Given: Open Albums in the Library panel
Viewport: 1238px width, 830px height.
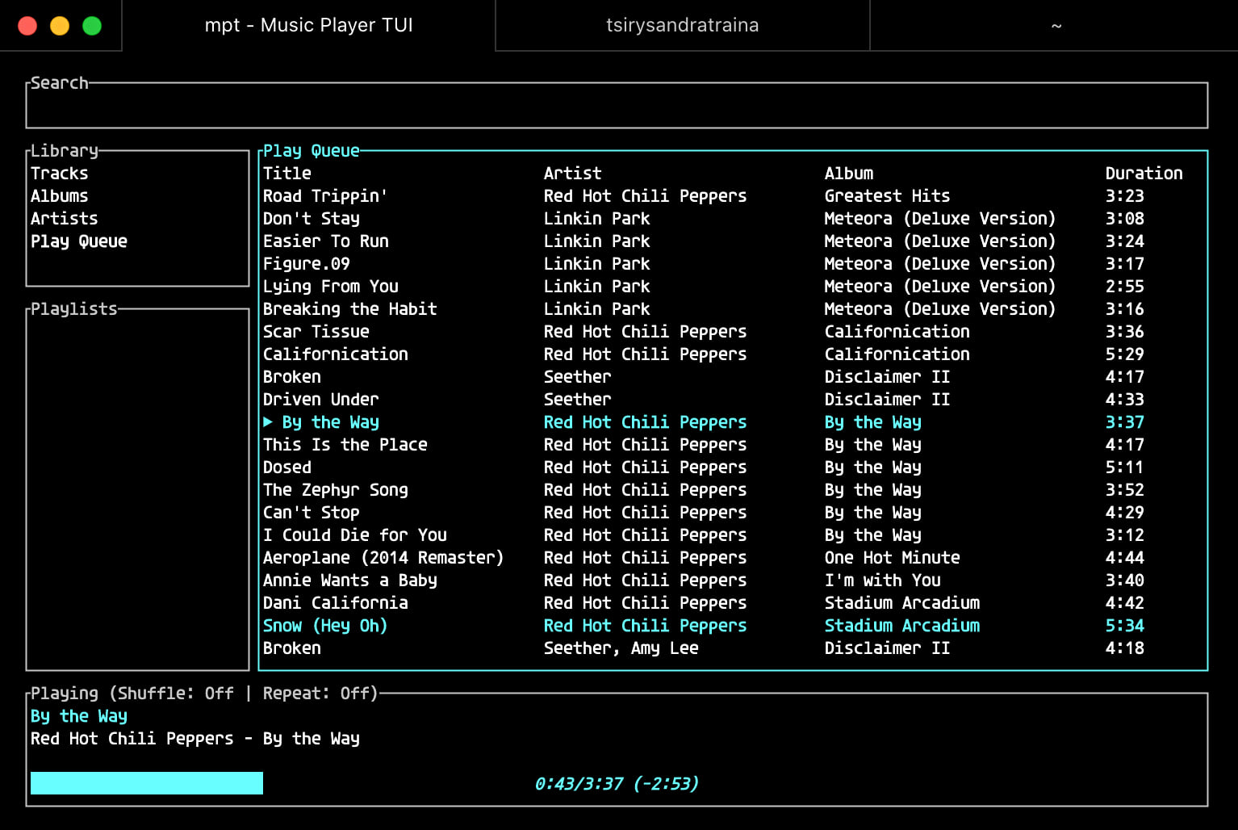Looking at the screenshot, I should [x=60, y=196].
